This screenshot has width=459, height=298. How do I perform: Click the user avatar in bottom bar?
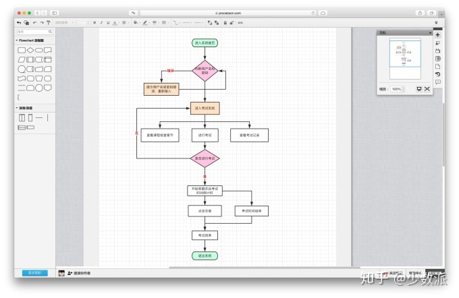pos(61,273)
